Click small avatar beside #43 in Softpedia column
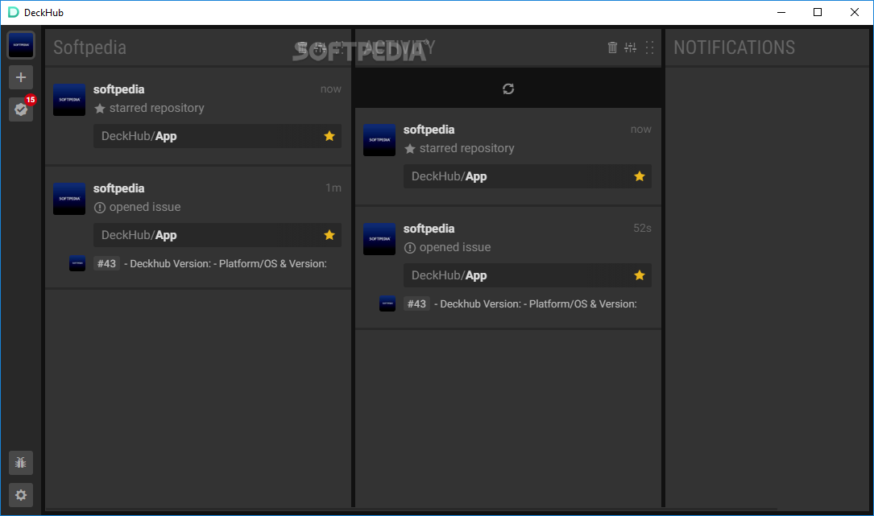The image size is (874, 516). coord(77,263)
